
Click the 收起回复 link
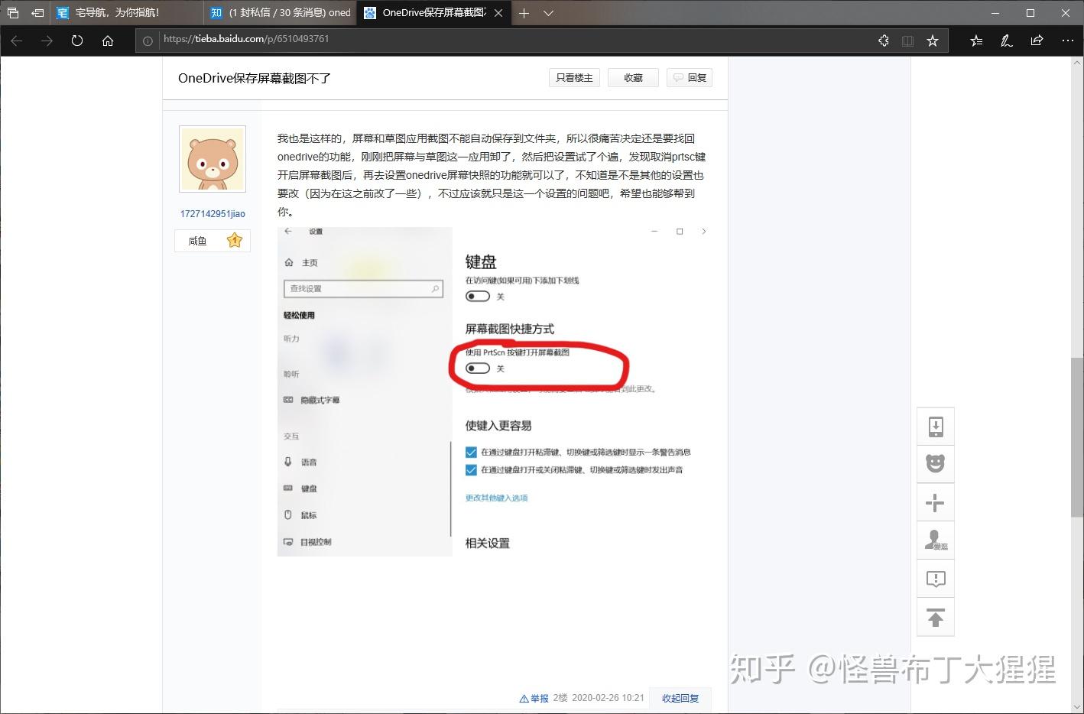point(680,698)
